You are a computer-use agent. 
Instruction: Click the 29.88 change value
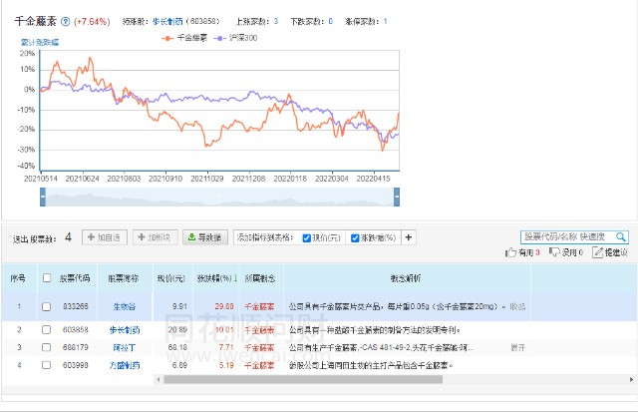tap(224, 306)
